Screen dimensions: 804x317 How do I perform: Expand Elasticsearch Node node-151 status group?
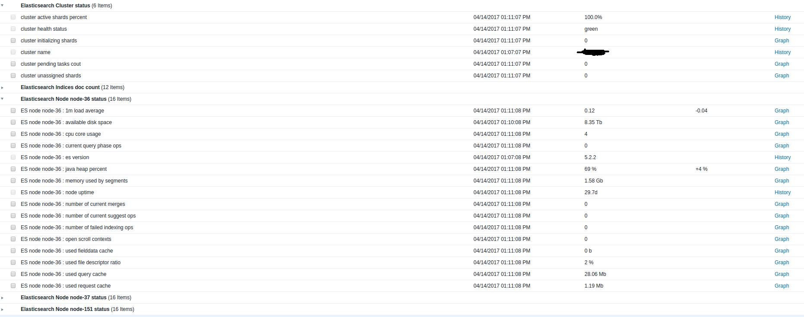pos(2,309)
